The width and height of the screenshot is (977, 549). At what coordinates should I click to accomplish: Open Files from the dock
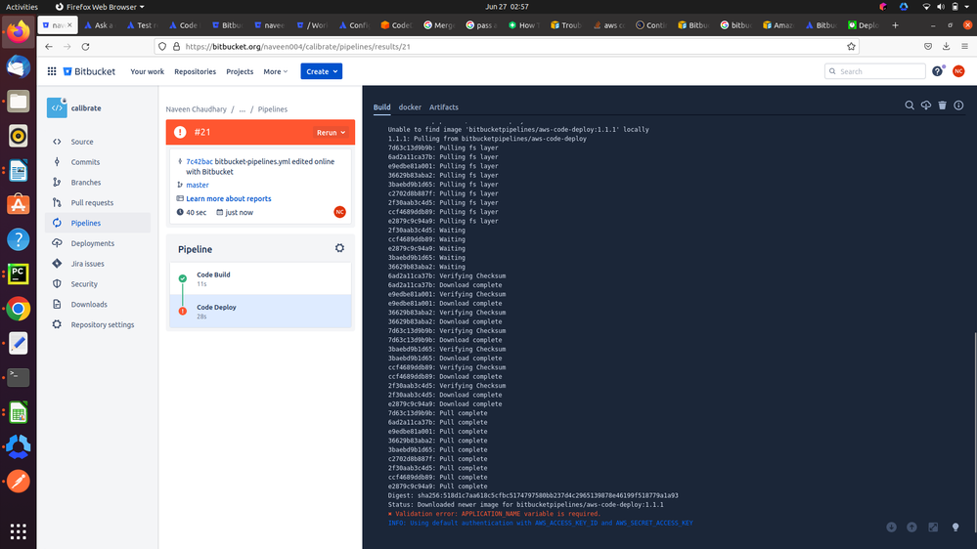(x=18, y=102)
